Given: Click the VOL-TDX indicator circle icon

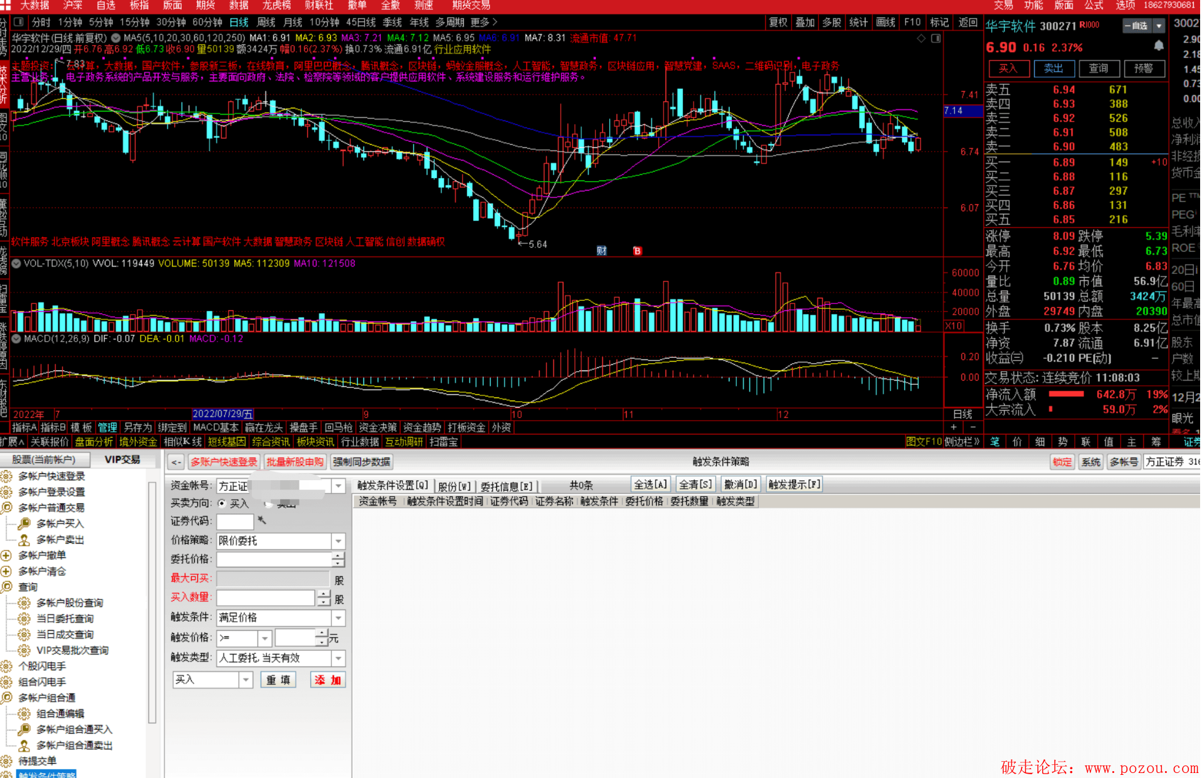Looking at the screenshot, I should pos(17,264).
